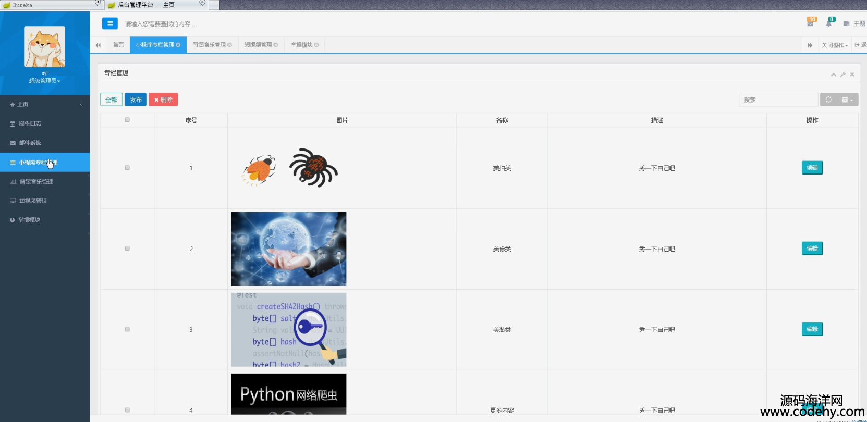Screen dimensions: 867x422
Task: Select 小程序专栏管理 in the sidebar
Action: 45,163
